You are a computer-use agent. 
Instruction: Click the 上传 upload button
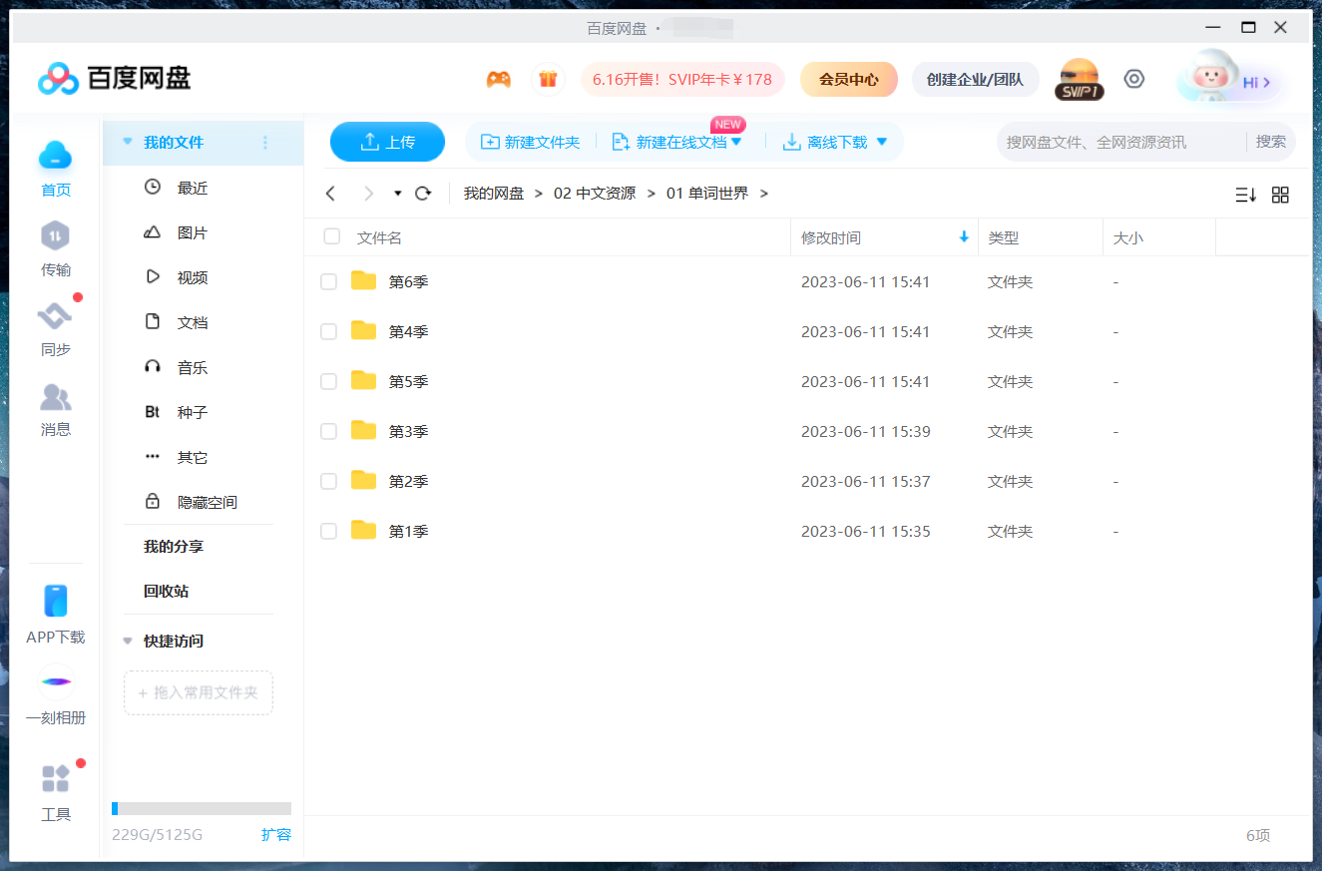[x=387, y=142]
